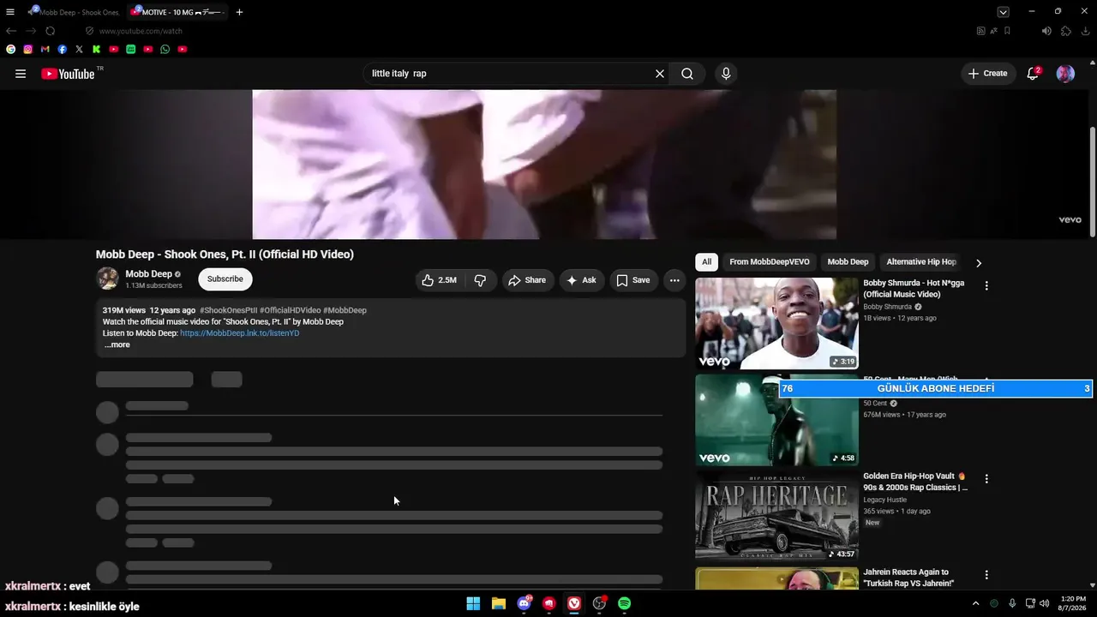Bookmark this page
This screenshot has height=617, width=1097.
(1007, 31)
